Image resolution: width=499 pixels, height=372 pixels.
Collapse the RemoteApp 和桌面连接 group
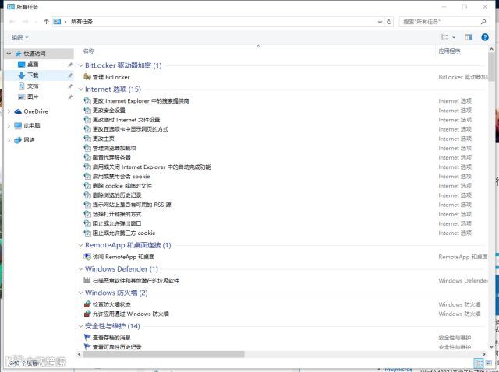click(80, 245)
